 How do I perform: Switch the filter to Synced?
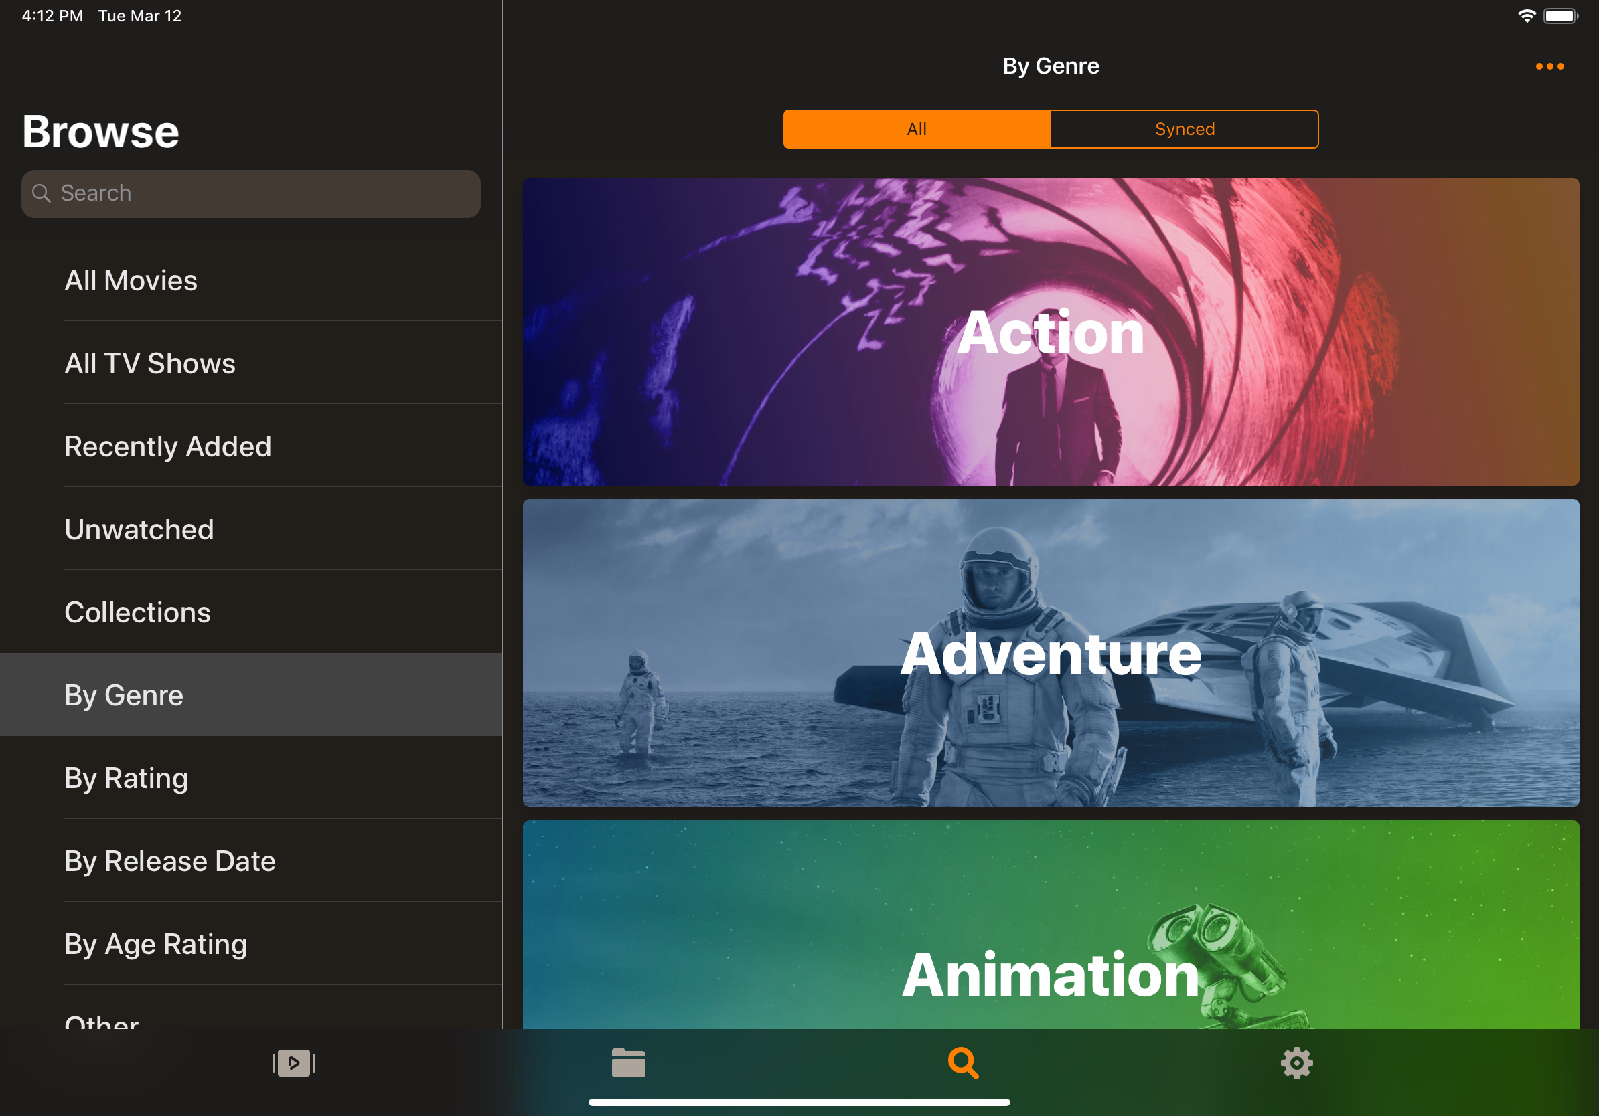(x=1184, y=129)
